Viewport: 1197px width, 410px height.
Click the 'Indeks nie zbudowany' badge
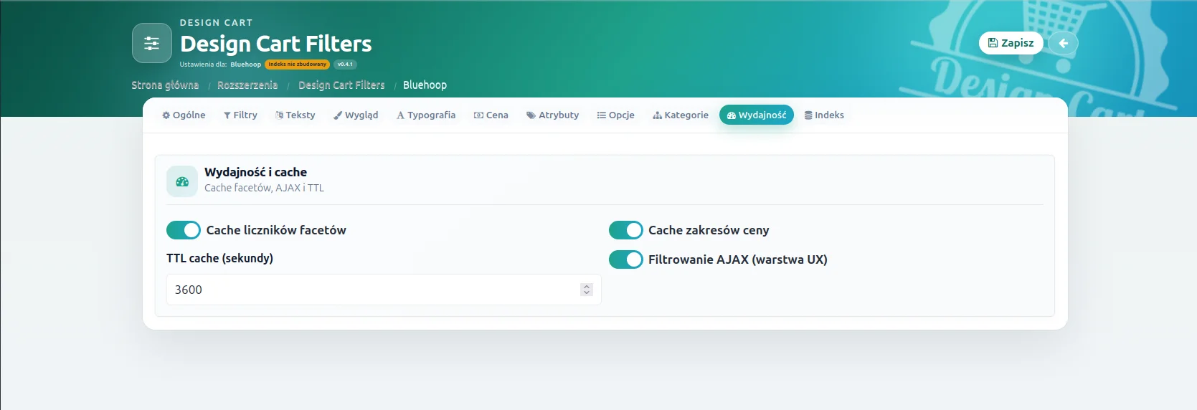click(297, 65)
